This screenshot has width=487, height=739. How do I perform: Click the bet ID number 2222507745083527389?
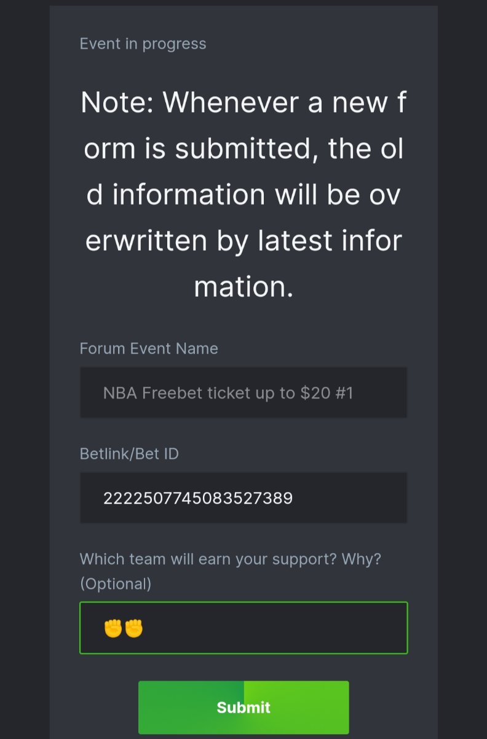[x=197, y=498]
